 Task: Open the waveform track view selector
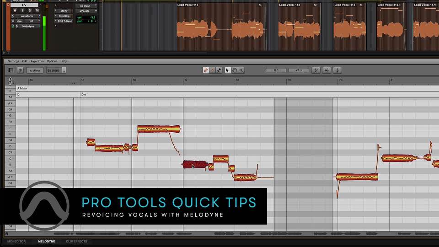(x=28, y=16)
